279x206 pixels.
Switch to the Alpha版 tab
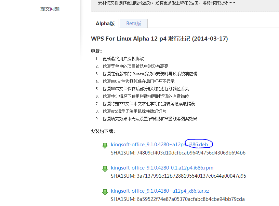tap(105, 24)
